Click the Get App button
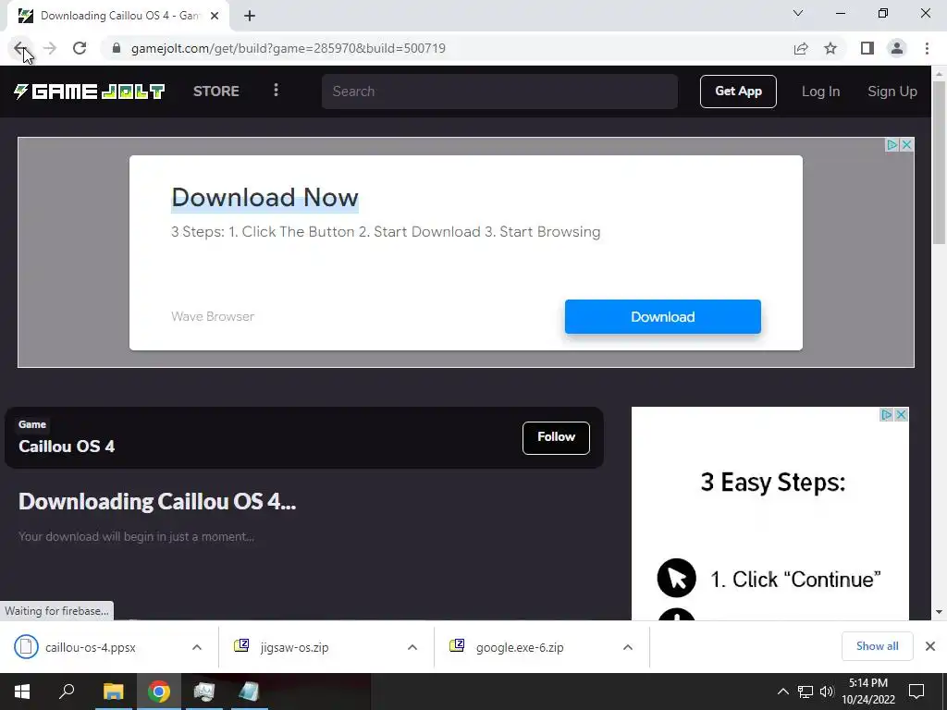 point(738,92)
